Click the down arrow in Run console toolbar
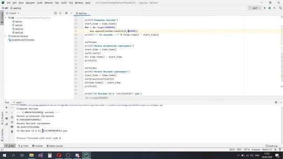This screenshot has height=159, width=283. pyautogui.click(x=12, y=112)
